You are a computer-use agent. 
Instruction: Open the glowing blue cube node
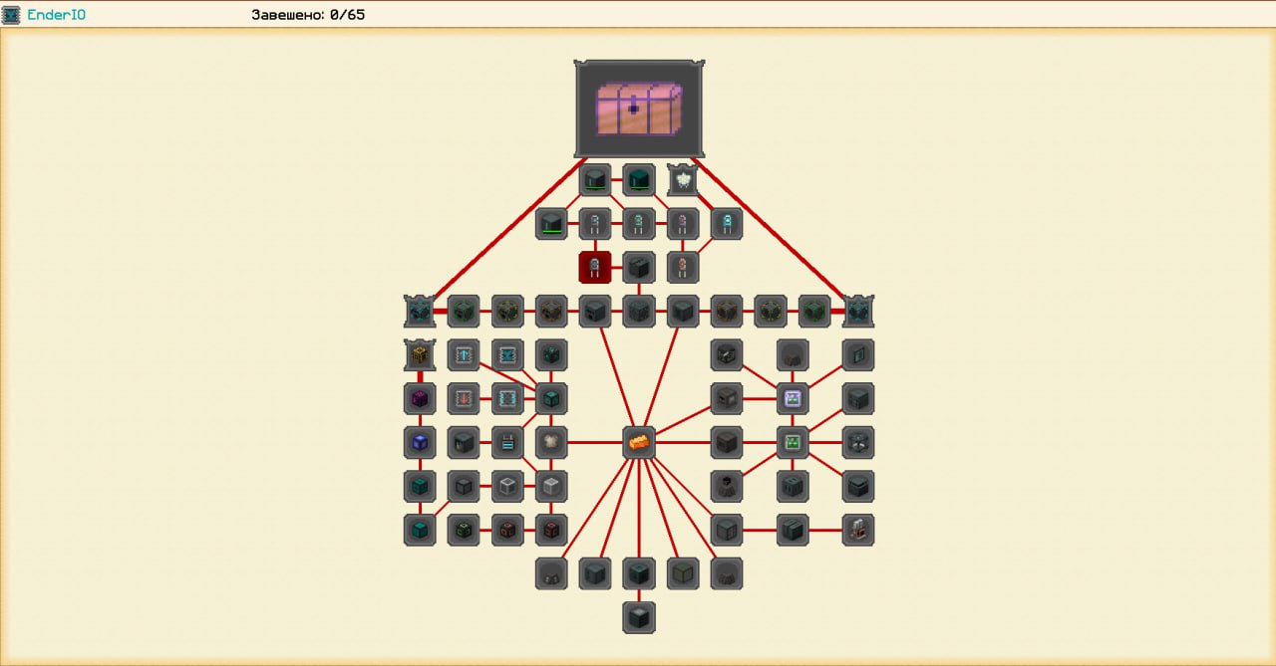coord(420,442)
